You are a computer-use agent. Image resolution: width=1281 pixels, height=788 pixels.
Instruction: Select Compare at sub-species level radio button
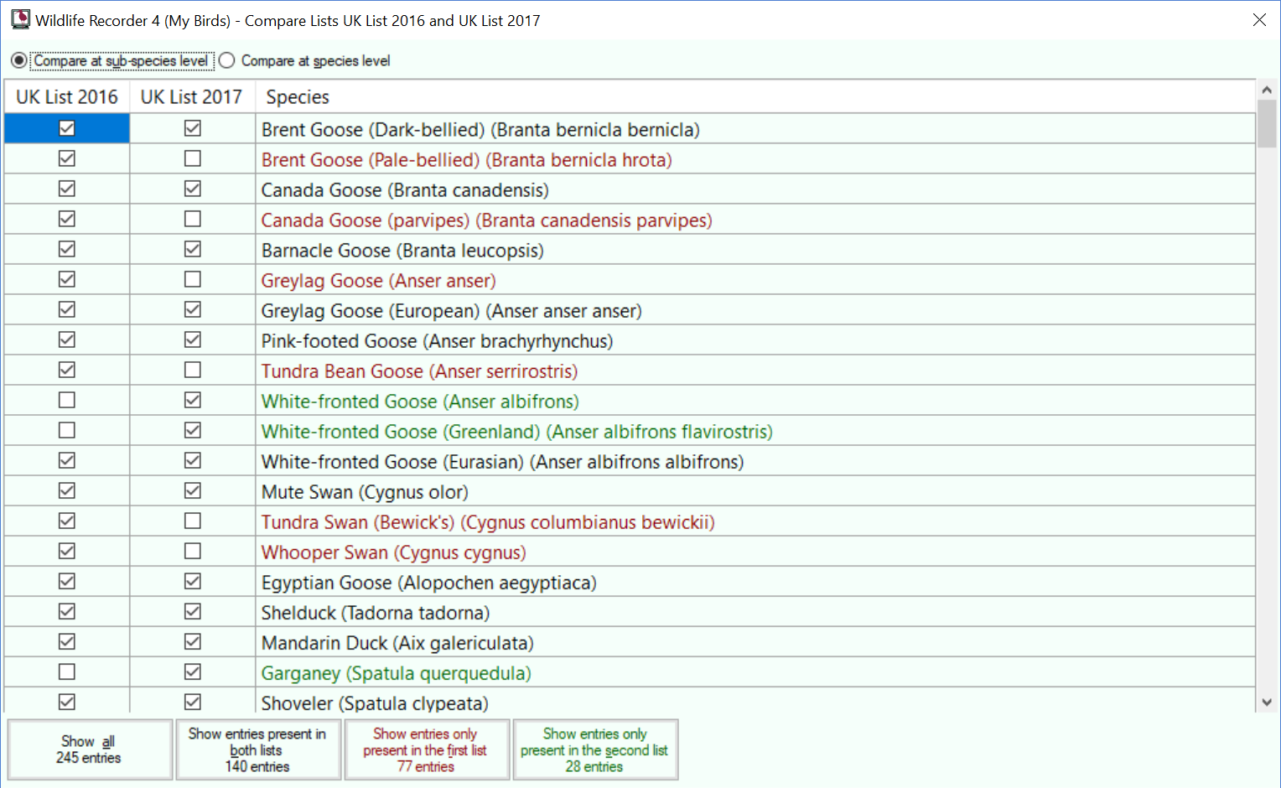pyautogui.click(x=18, y=60)
